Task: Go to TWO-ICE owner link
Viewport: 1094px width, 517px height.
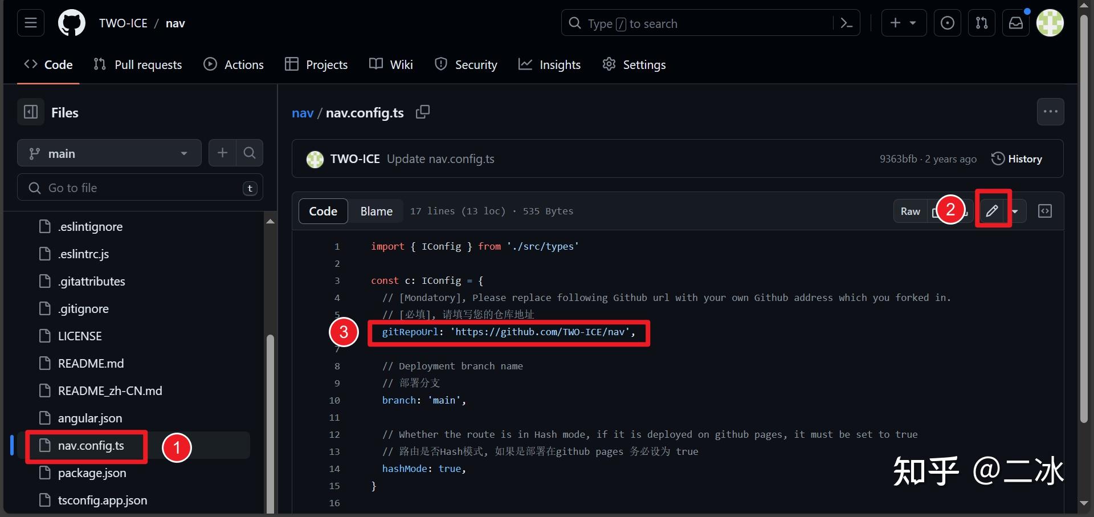Action: 123,23
